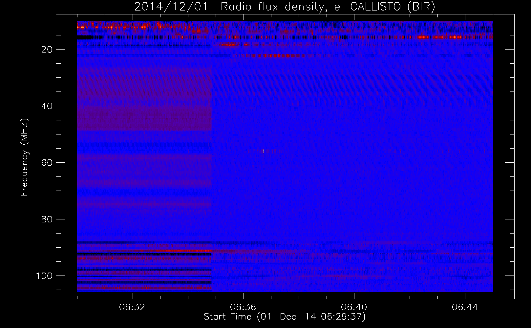Click the 80 frequency tick label
The height and width of the screenshot is (328, 531).
pyautogui.click(x=47, y=219)
